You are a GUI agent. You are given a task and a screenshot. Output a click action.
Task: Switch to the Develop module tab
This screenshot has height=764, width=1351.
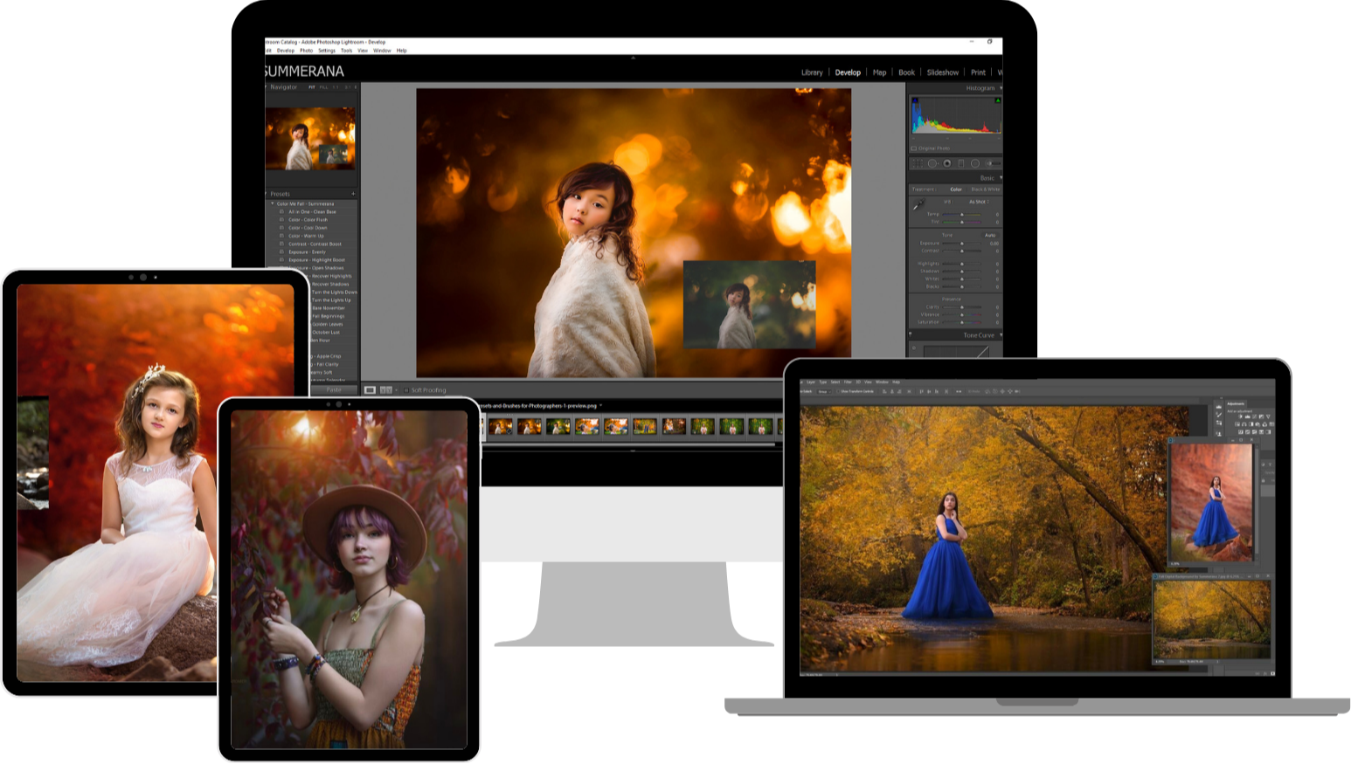(x=848, y=72)
